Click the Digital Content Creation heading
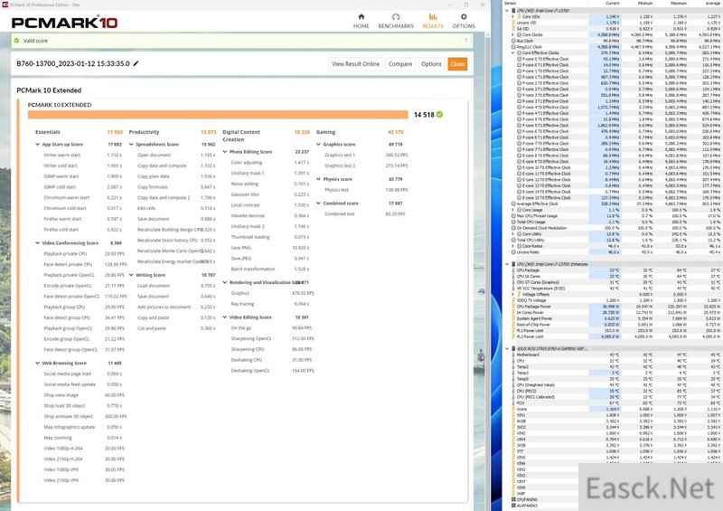This screenshot has height=511, width=723. coord(241,136)
